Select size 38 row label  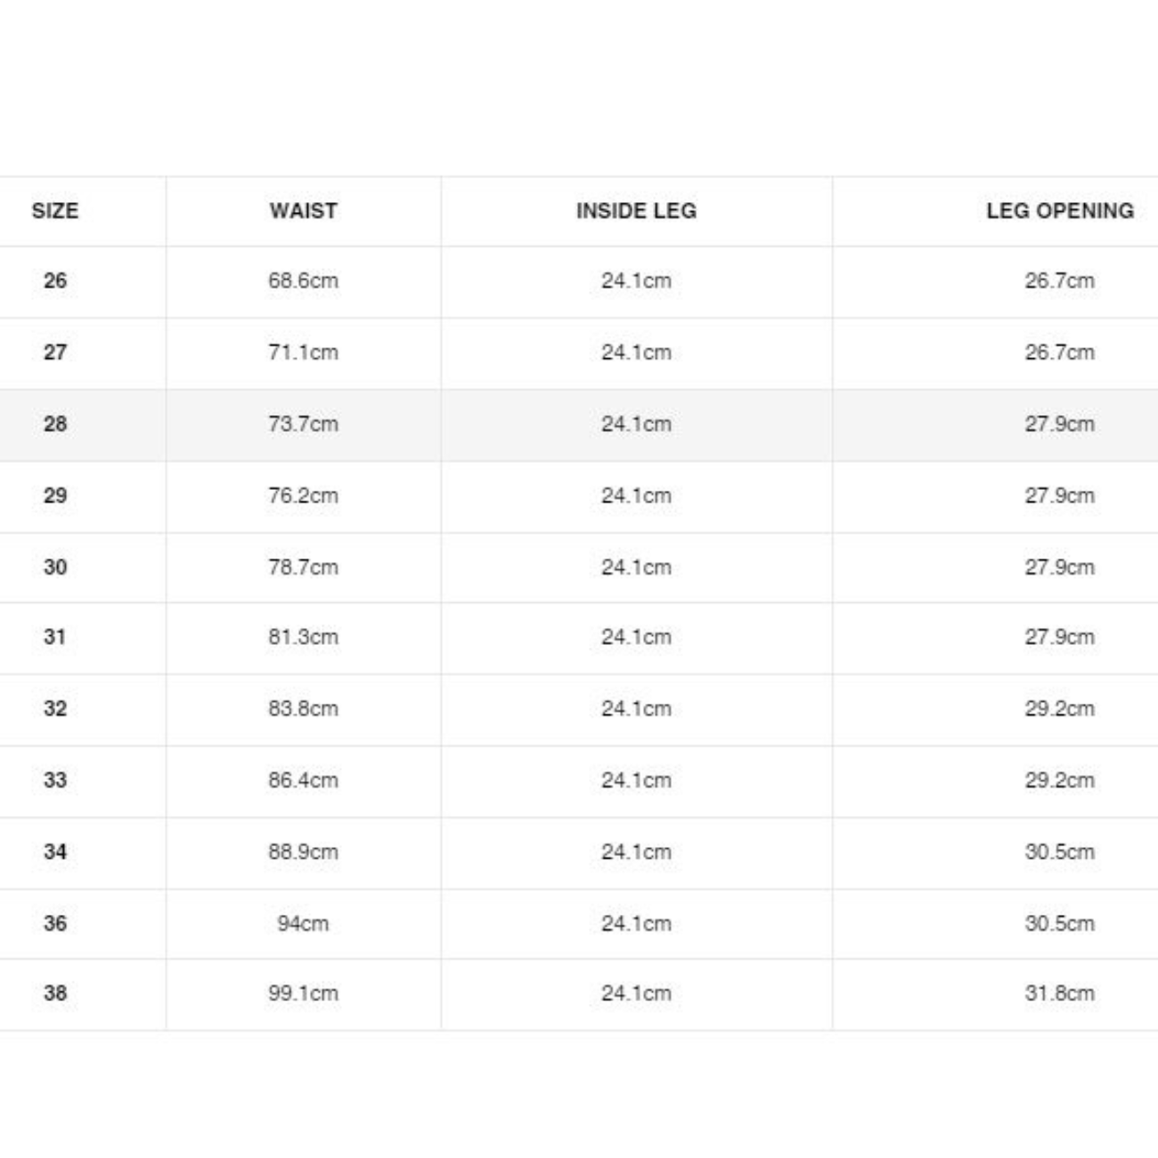tap(55, 993)
